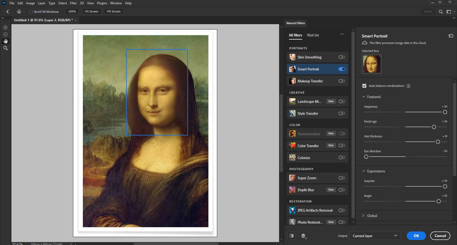Screen dimensions: 457x245
Task: Select the Zoom tool in the left toolbar
Action: click(5, 48)
